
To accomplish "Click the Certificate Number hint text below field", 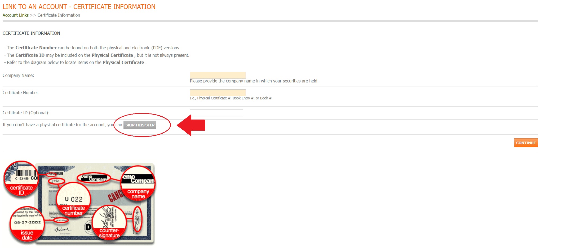I will tap(231, 98).
